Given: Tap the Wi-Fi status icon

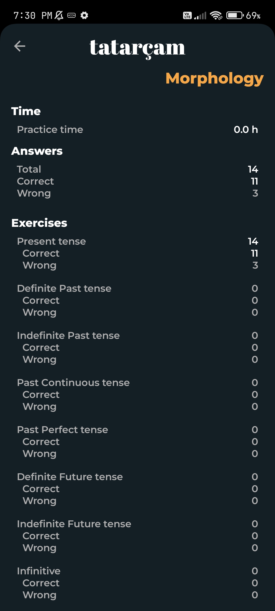Looking at the screenshot, I should [216, 16].
